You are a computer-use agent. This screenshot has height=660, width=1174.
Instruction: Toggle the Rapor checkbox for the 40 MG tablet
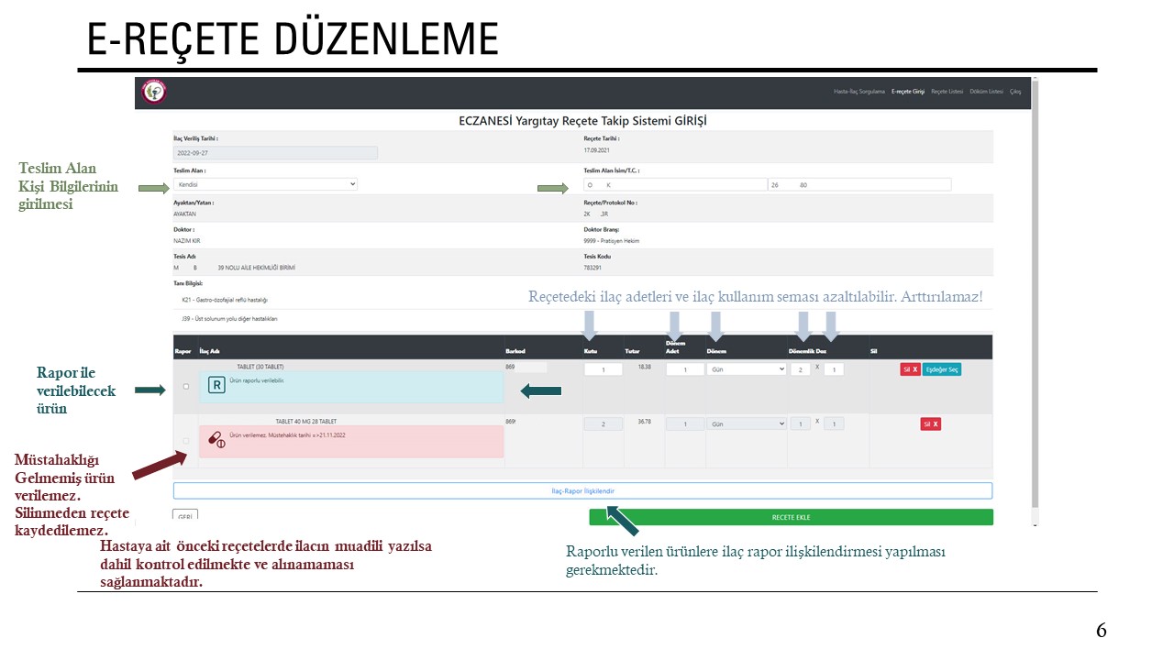point(186,441)
